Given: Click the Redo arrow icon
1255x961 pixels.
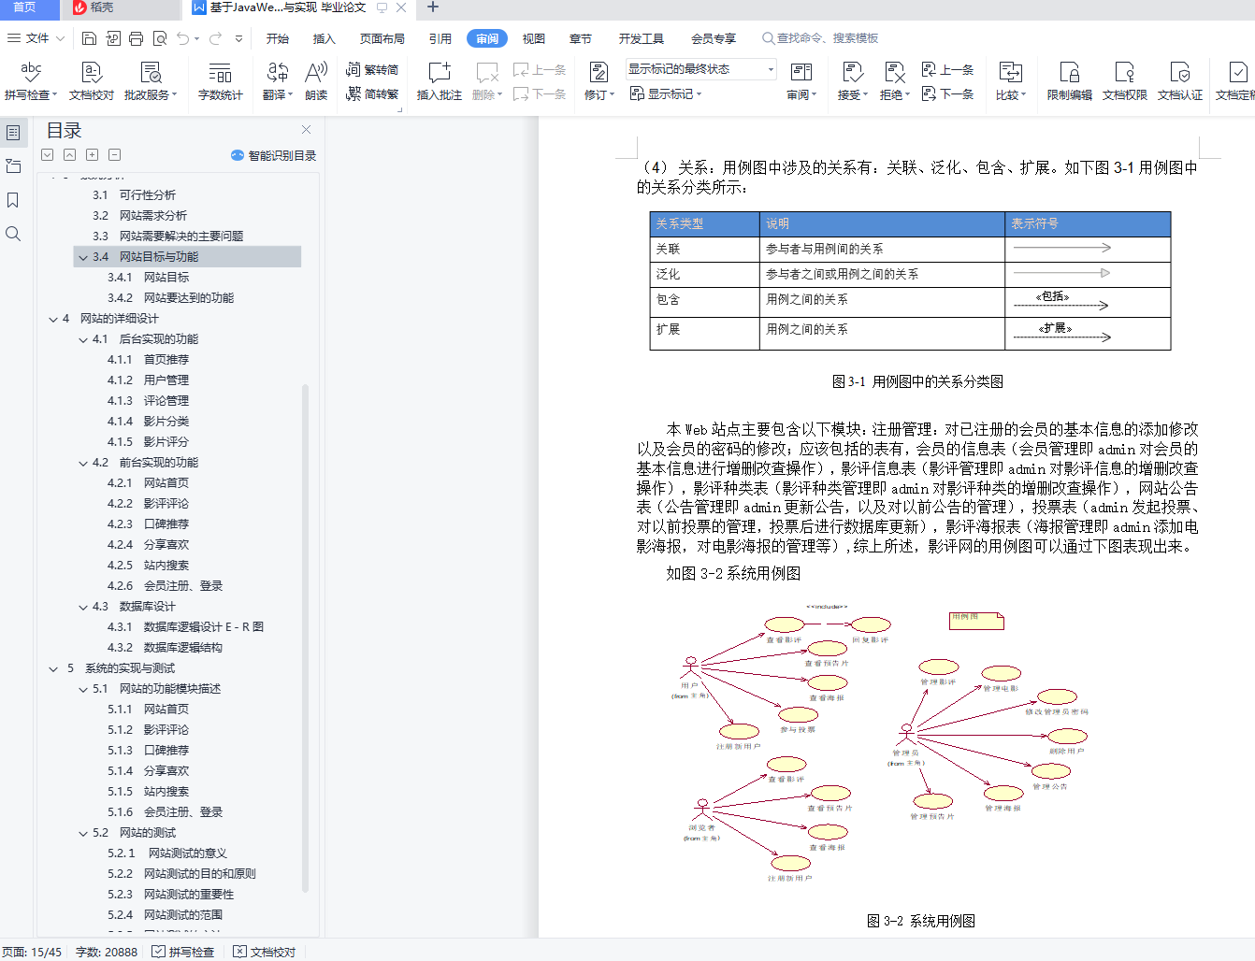Looking at the screenshot, I should pyautogui.click(x=215, y=38).
